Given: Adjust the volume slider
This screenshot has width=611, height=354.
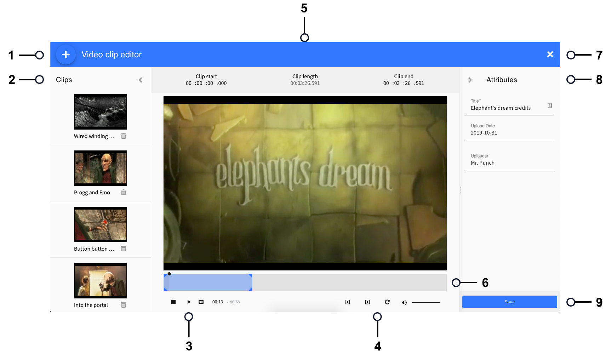Looking at the screenshot, I should pos(426,302).
